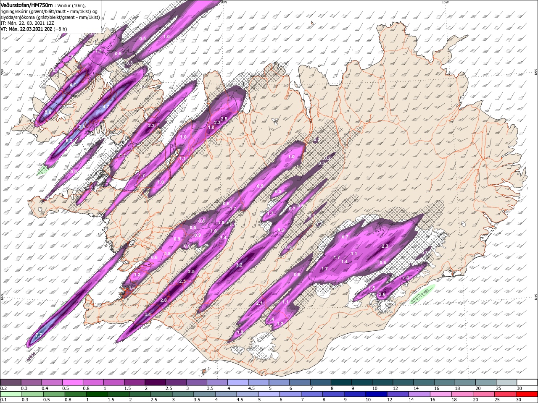Click the 5.6 precipitation value in Westfjords
The height and width of the screenshot is (403, 538).
48,112
